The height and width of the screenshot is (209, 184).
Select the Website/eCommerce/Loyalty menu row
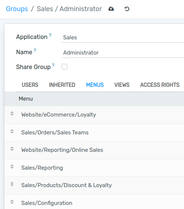pos(94,115)
